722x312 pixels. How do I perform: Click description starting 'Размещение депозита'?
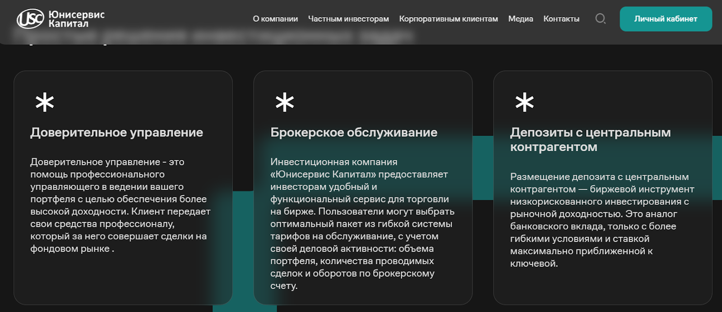point(602,220)
